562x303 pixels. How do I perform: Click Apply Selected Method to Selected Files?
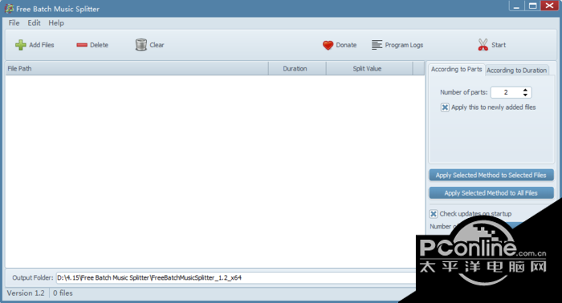click(x=491, y=175)
